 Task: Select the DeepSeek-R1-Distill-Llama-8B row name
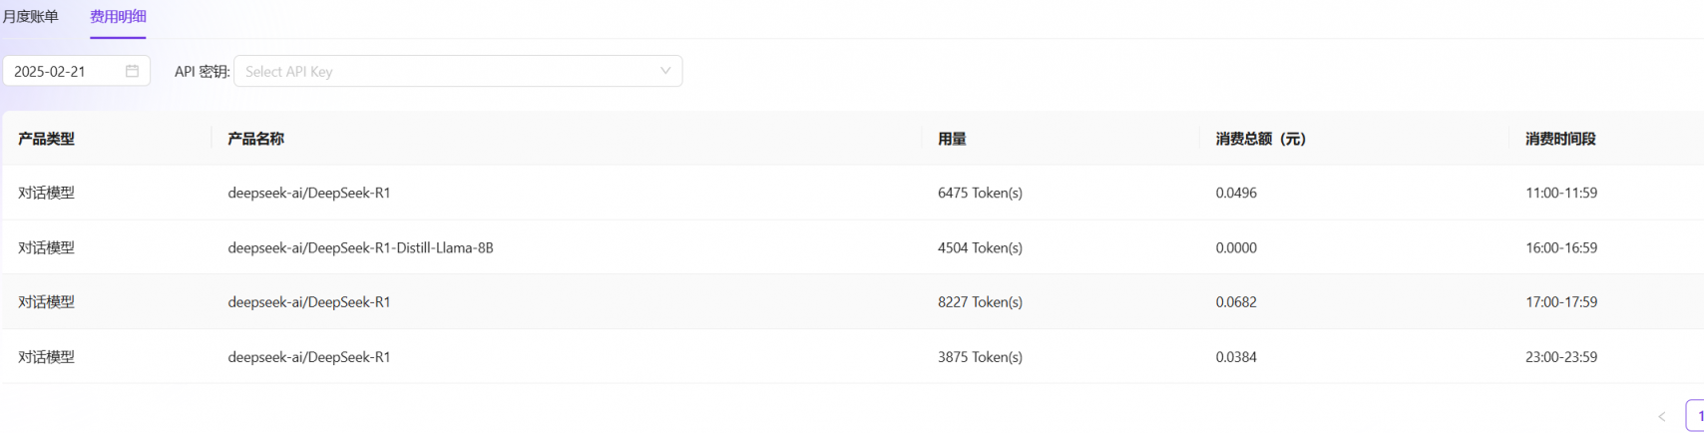(360, 247)
